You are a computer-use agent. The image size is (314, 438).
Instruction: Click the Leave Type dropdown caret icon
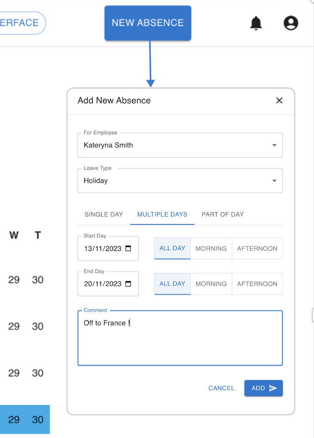click(274, 180)
